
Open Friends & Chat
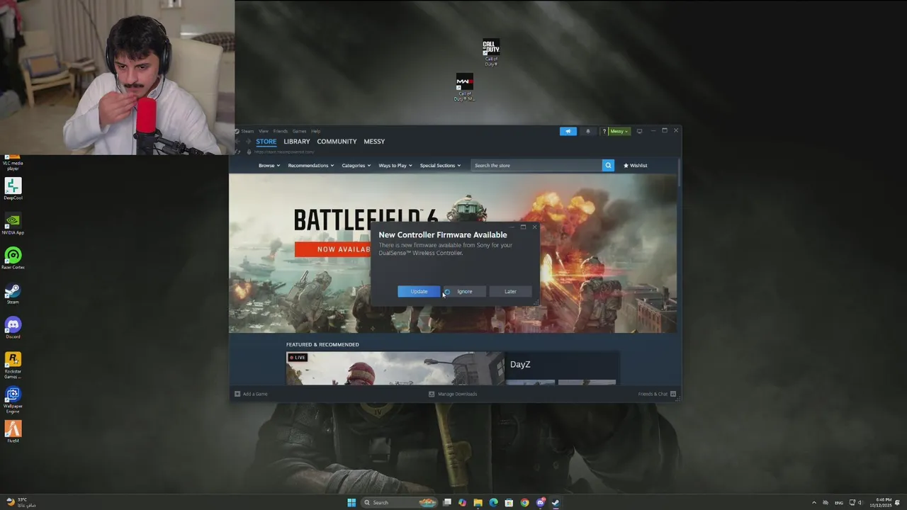(657, 394)
